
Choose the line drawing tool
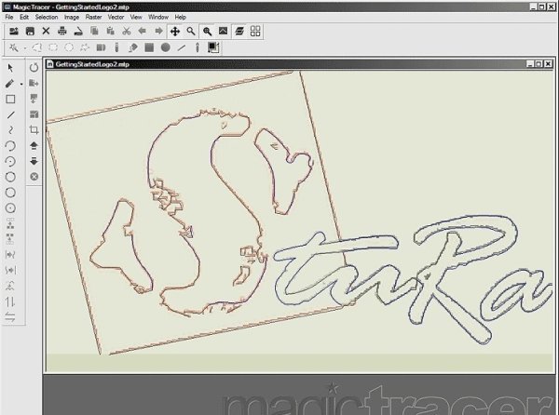click(x=10, y=114)
